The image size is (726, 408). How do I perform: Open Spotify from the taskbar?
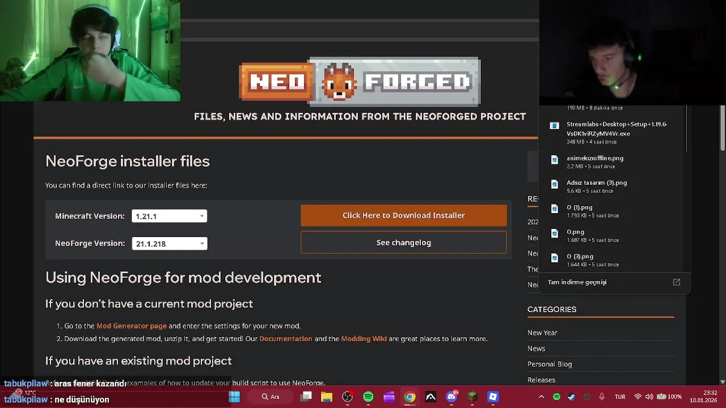pyautogui.click(x=368, y=397)
